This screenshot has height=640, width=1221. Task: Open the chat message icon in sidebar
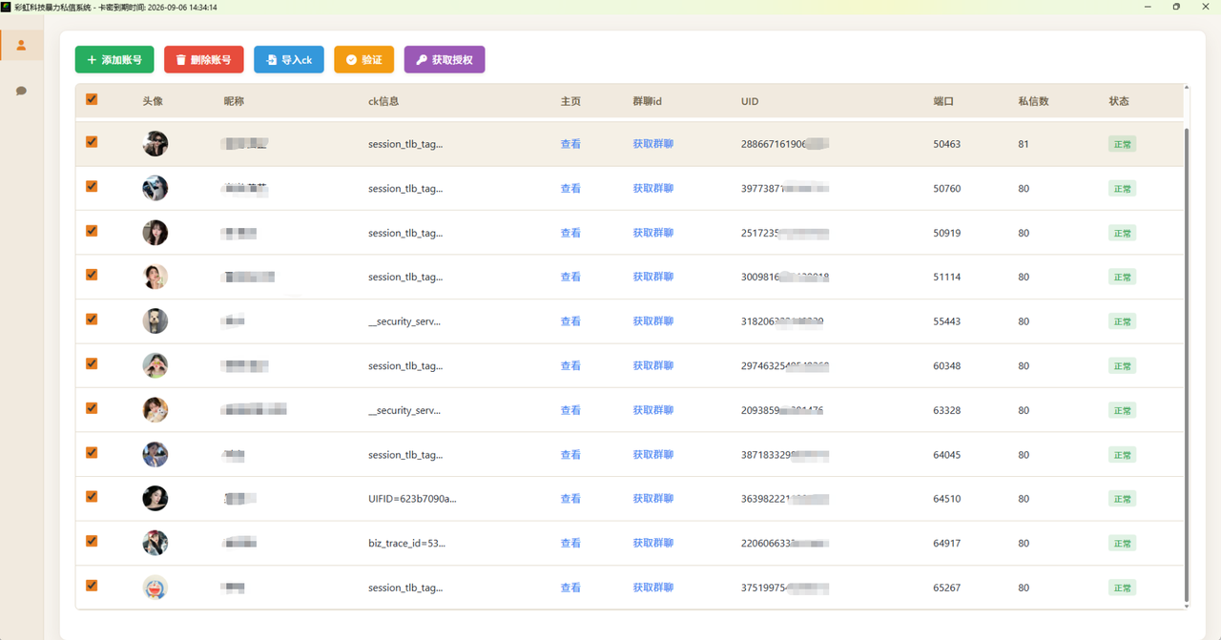tap(21, 91)
